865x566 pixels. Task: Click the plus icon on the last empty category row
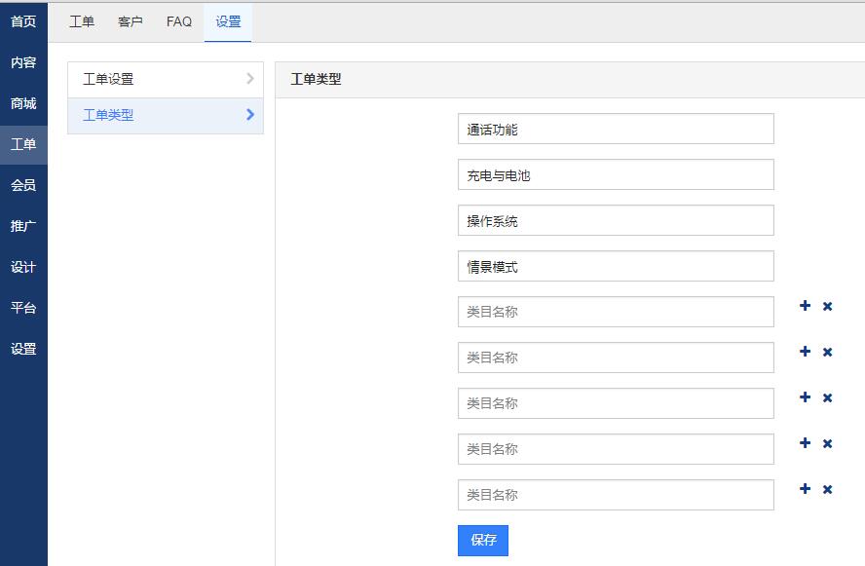tap(805, 489)
